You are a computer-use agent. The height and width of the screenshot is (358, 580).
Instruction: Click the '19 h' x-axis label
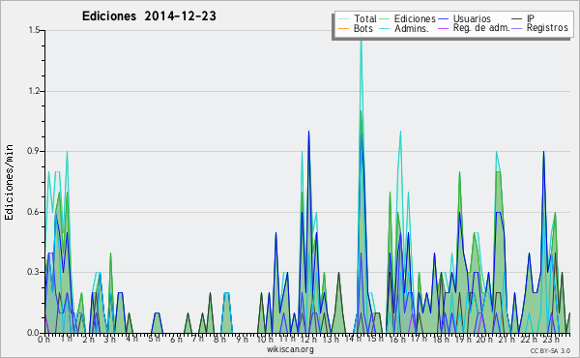coord(462,340)
